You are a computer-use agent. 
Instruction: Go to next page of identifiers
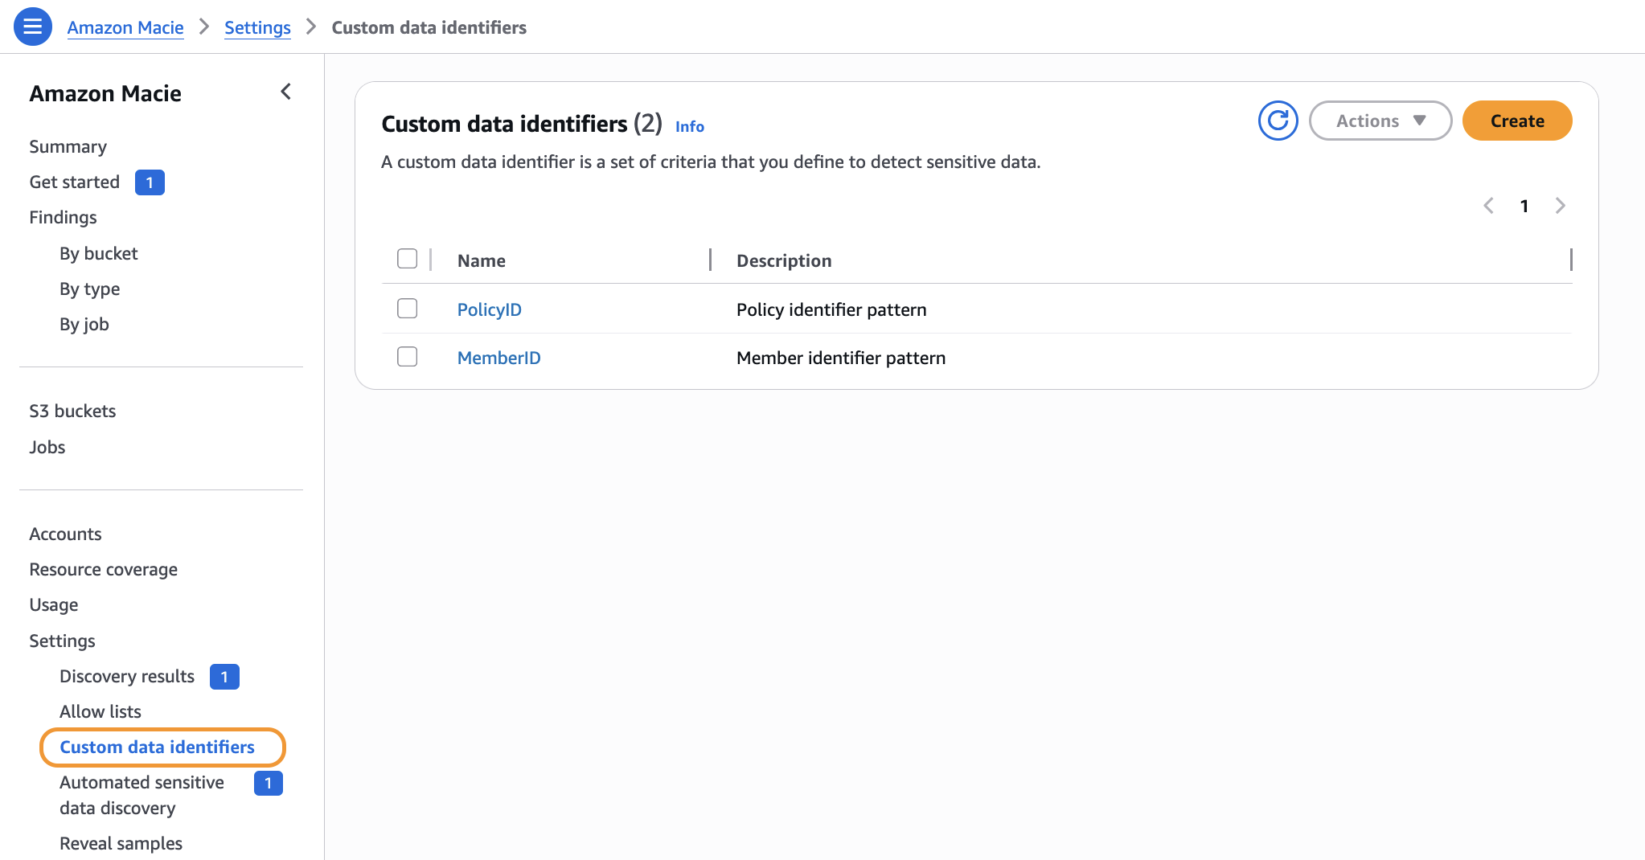[x=1561, y=206]
